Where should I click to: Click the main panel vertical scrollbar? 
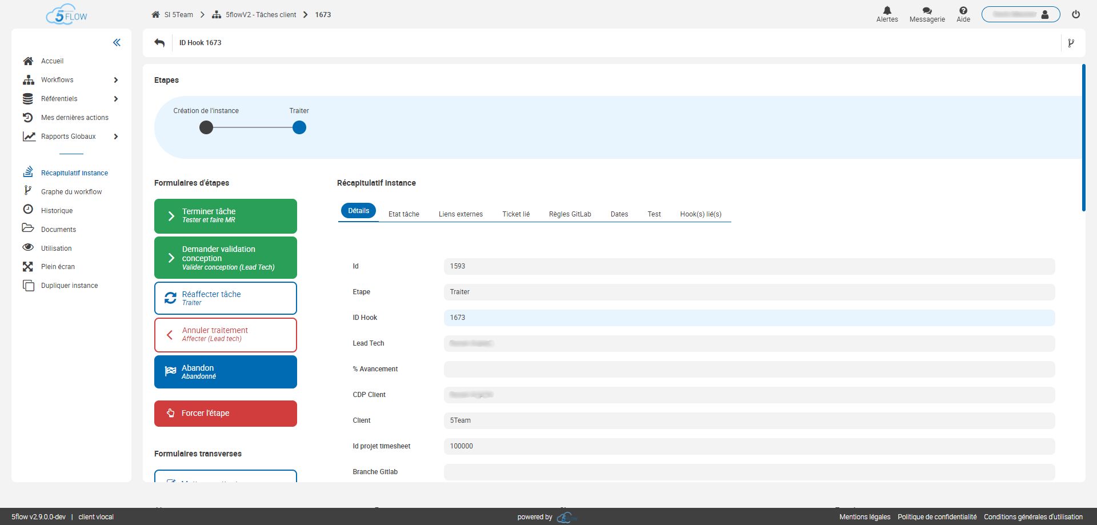pyautogui.click(x=1083, y=138)
